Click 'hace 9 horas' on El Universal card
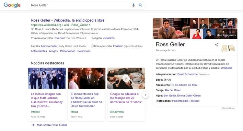 tap(117, 117)
